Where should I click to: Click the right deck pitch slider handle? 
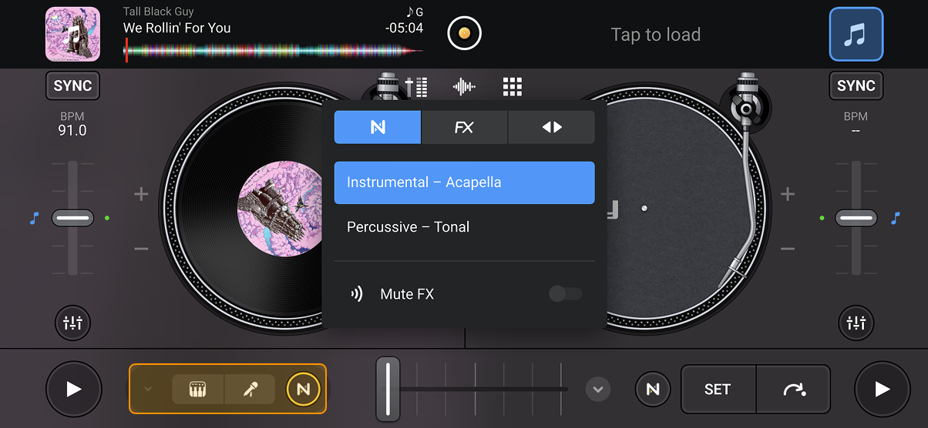(856, 219)
